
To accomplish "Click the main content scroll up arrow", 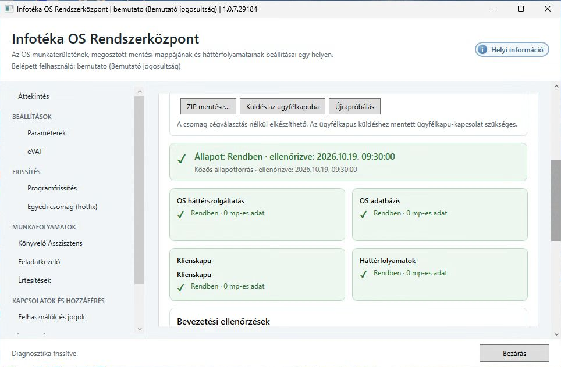I will pyautogui.click(x=556, y=86).
